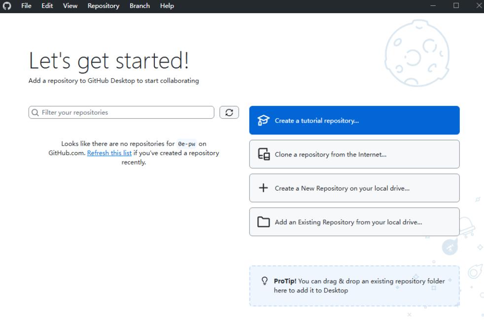Maximize the GitHub Desktop window
Screen dimensions: 484x320
point(456,6)
